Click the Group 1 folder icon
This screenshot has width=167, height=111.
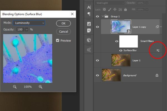[x=106, y=16]
